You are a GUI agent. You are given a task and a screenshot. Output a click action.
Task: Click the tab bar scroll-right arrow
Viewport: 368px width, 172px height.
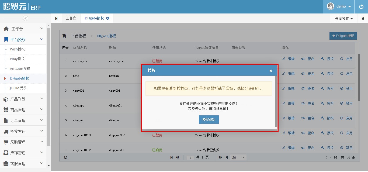coord(363,18)
